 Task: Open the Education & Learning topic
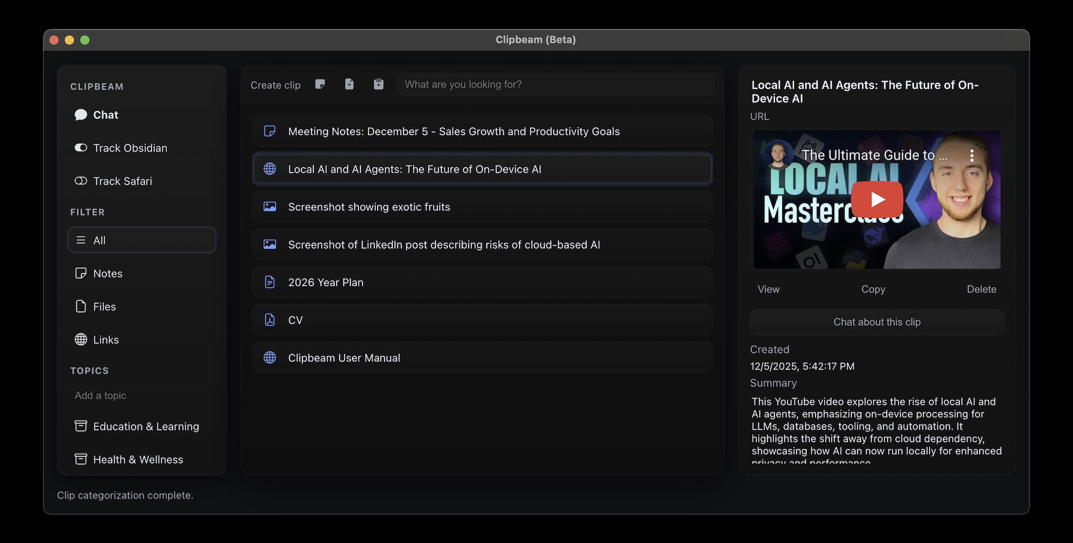[x=146, y=426]
